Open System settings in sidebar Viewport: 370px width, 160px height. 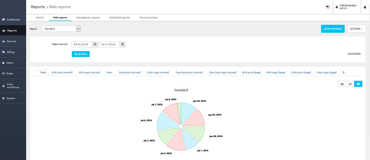pyautogui.click(x=11, y=98)
